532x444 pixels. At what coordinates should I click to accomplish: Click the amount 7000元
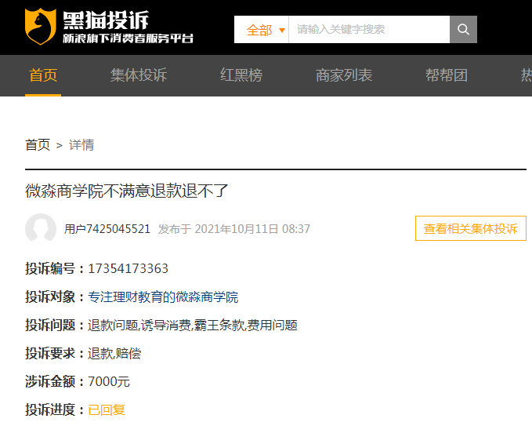109,382
